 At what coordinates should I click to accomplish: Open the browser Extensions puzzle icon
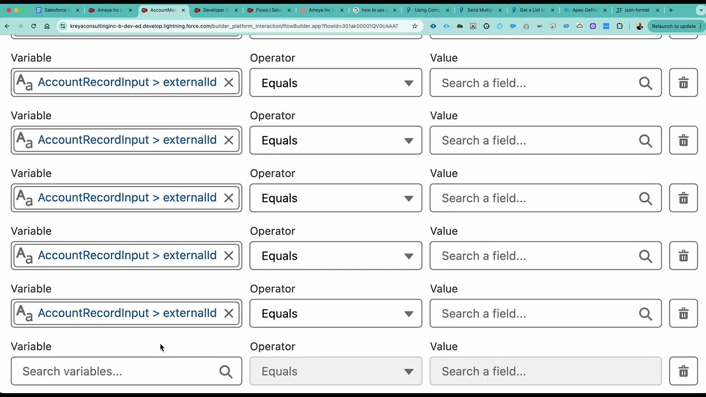[x=619, y=26]
